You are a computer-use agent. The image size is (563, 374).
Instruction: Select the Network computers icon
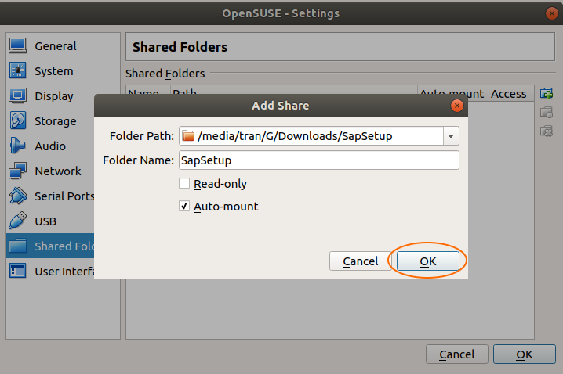[x=17, y=171]
